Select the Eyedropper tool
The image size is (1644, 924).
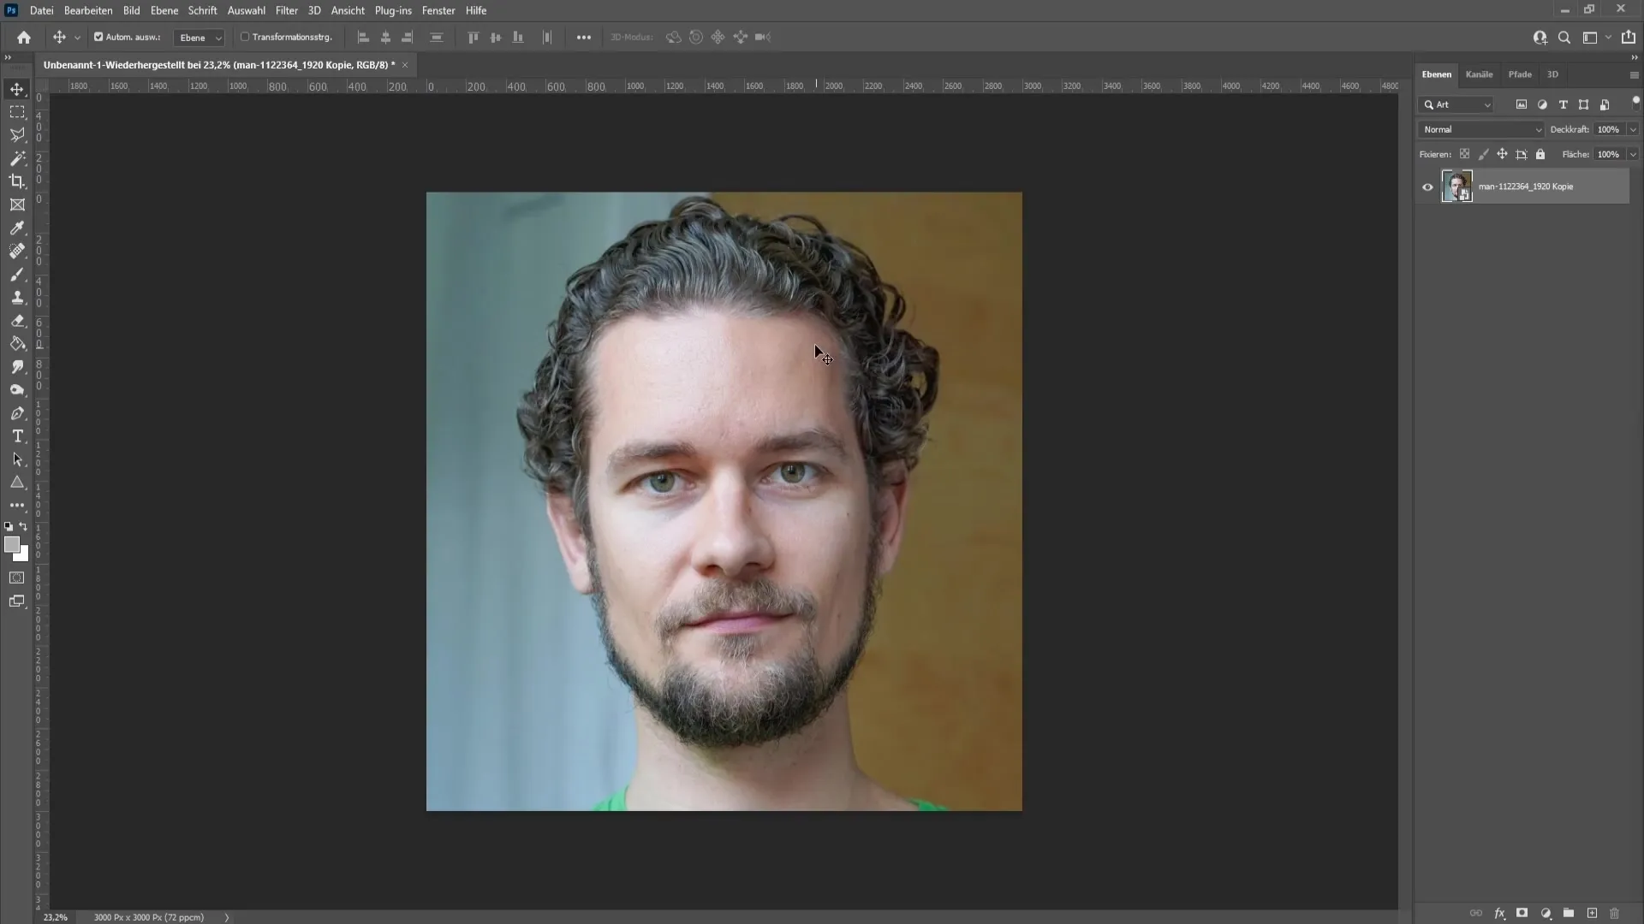17,228
